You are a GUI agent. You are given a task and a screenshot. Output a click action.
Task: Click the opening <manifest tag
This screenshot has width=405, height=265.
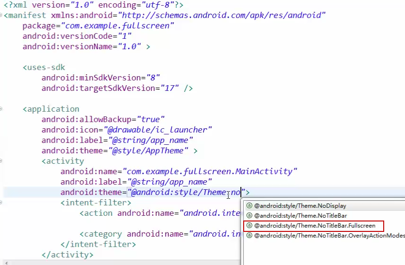25,15
